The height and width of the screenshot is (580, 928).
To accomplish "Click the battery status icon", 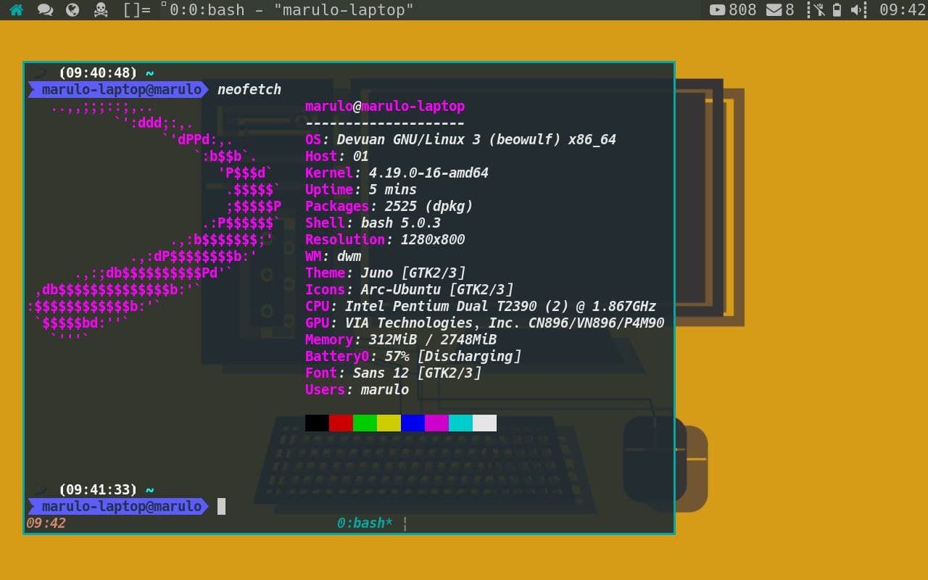I will pyautogui.click(x=837, y=10).
